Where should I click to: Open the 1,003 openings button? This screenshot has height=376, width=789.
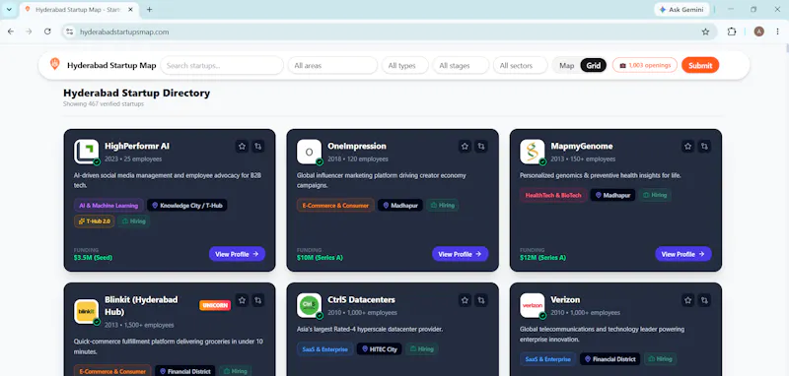(645, 65)
